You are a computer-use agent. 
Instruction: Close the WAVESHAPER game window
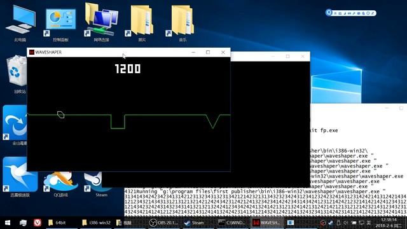223,52
